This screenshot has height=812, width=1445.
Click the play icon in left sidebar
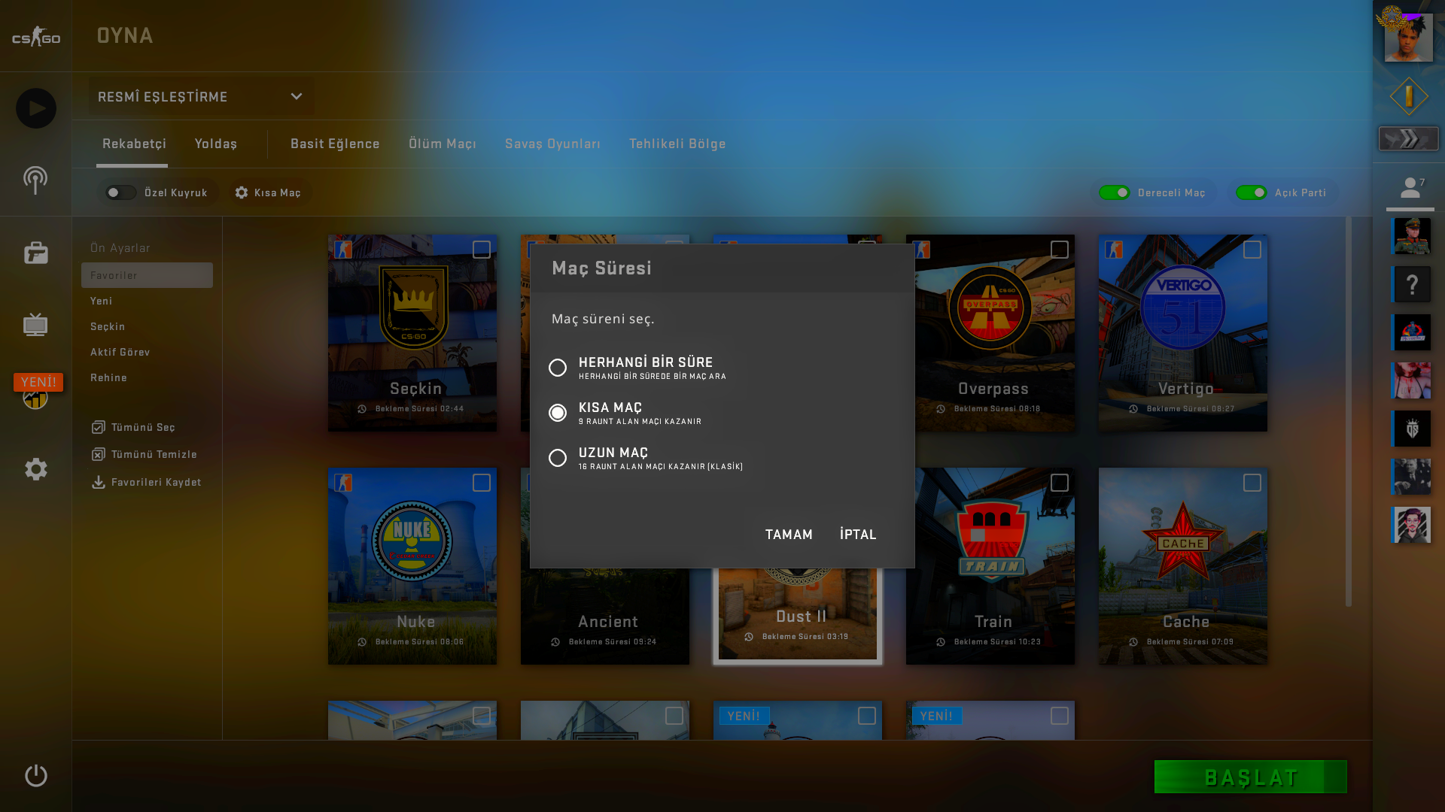point(35,108)
